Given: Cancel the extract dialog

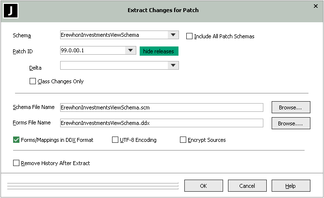Looking at the screenshot, I should 247,186.
